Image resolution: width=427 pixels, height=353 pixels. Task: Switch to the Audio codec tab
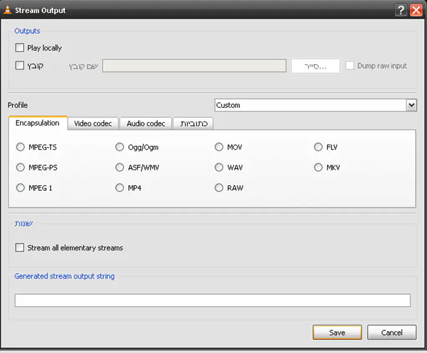tap(146, 123)
